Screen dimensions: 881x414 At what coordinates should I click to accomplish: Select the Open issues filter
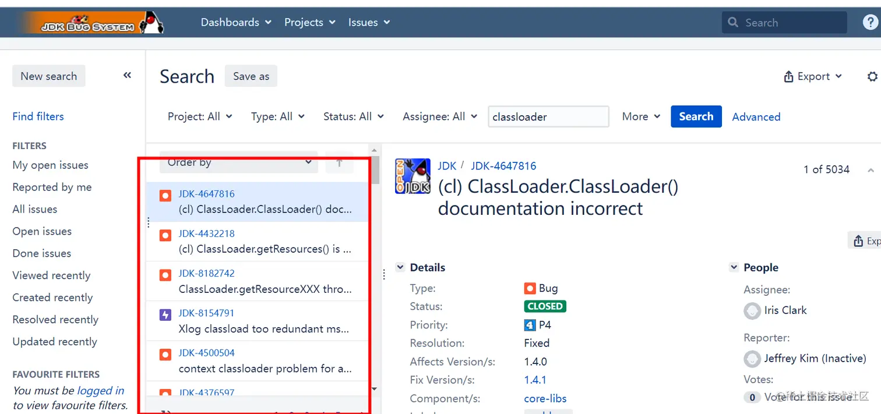(42, 232)
